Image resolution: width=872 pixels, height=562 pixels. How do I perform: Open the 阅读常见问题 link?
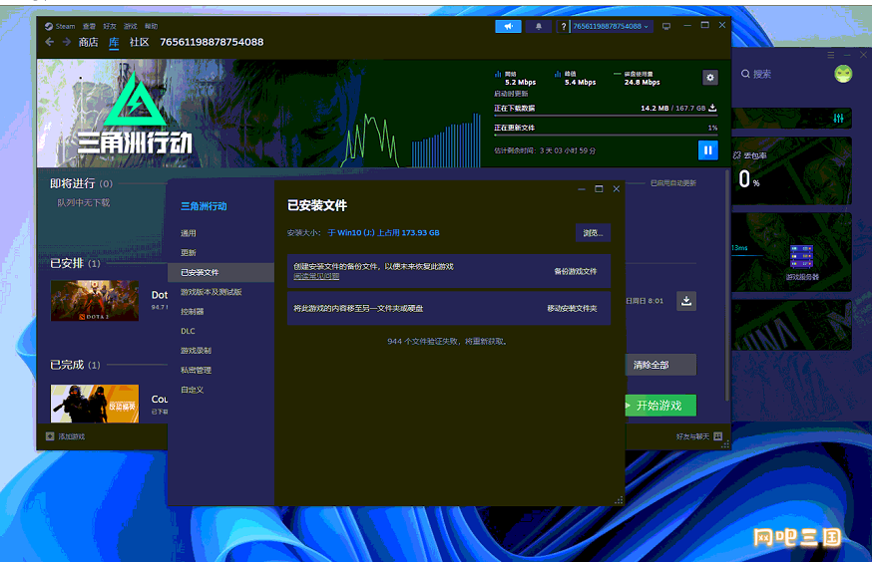[x=316, y=276]
